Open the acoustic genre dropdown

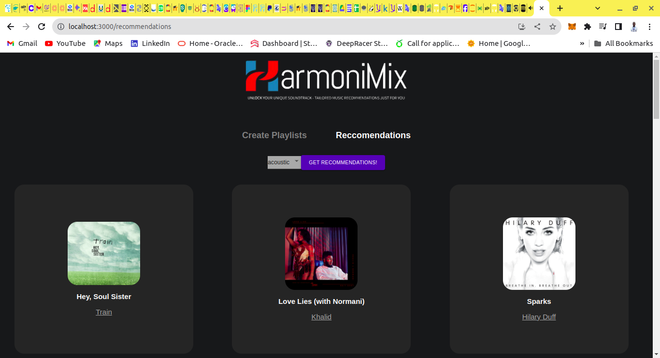(x=284, y=162)
